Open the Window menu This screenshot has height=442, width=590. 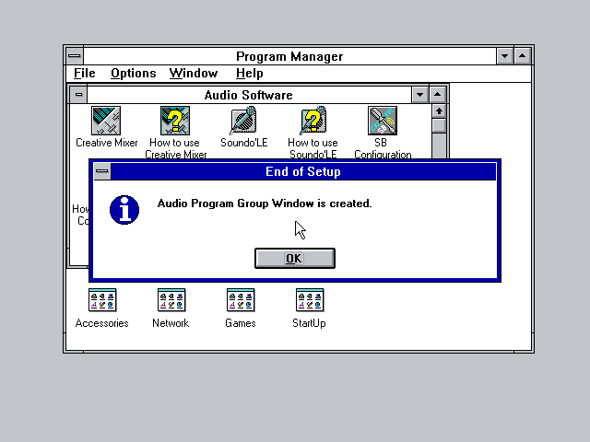pos(194,74)
